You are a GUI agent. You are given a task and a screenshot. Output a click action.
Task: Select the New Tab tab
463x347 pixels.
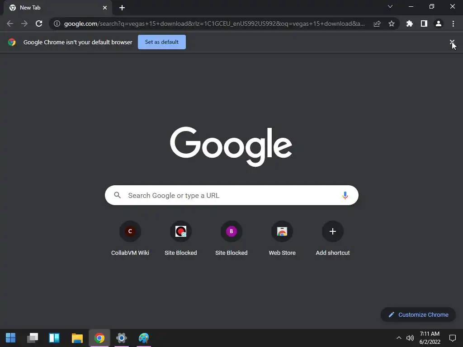[58, 8]
